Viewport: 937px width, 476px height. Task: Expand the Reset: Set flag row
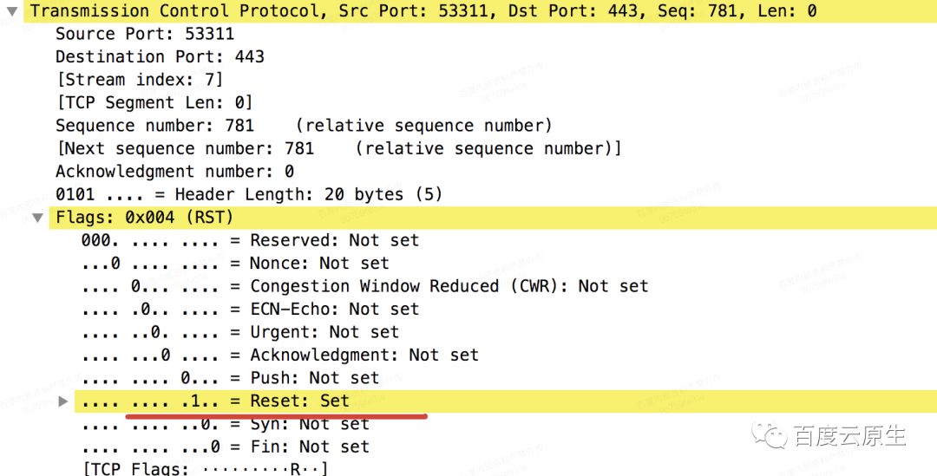click(x=62, y=401)
